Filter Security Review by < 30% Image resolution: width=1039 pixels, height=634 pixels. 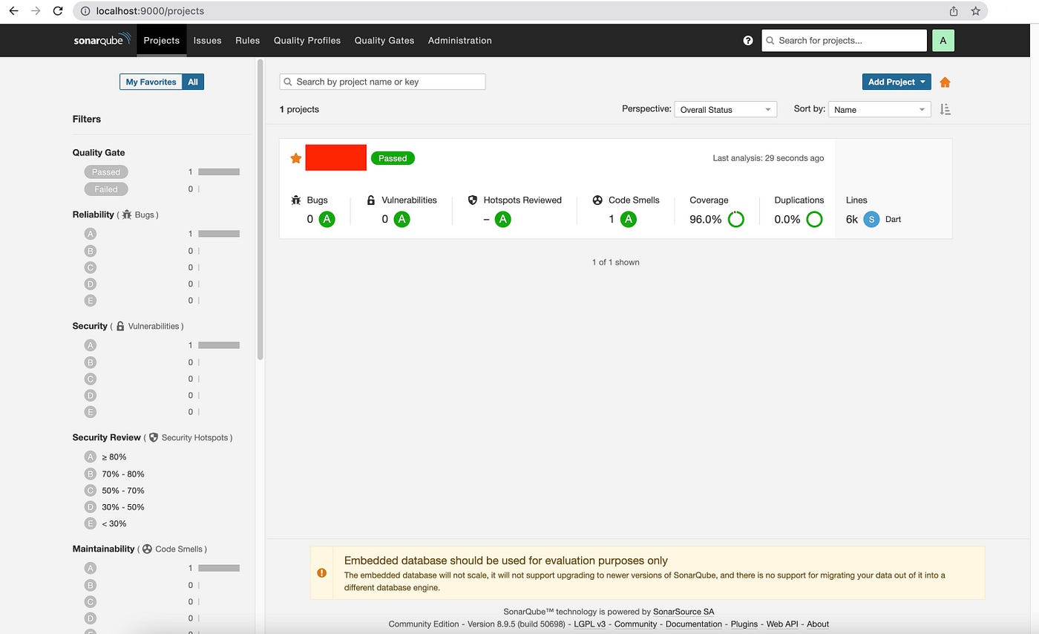tap(106, 523)
